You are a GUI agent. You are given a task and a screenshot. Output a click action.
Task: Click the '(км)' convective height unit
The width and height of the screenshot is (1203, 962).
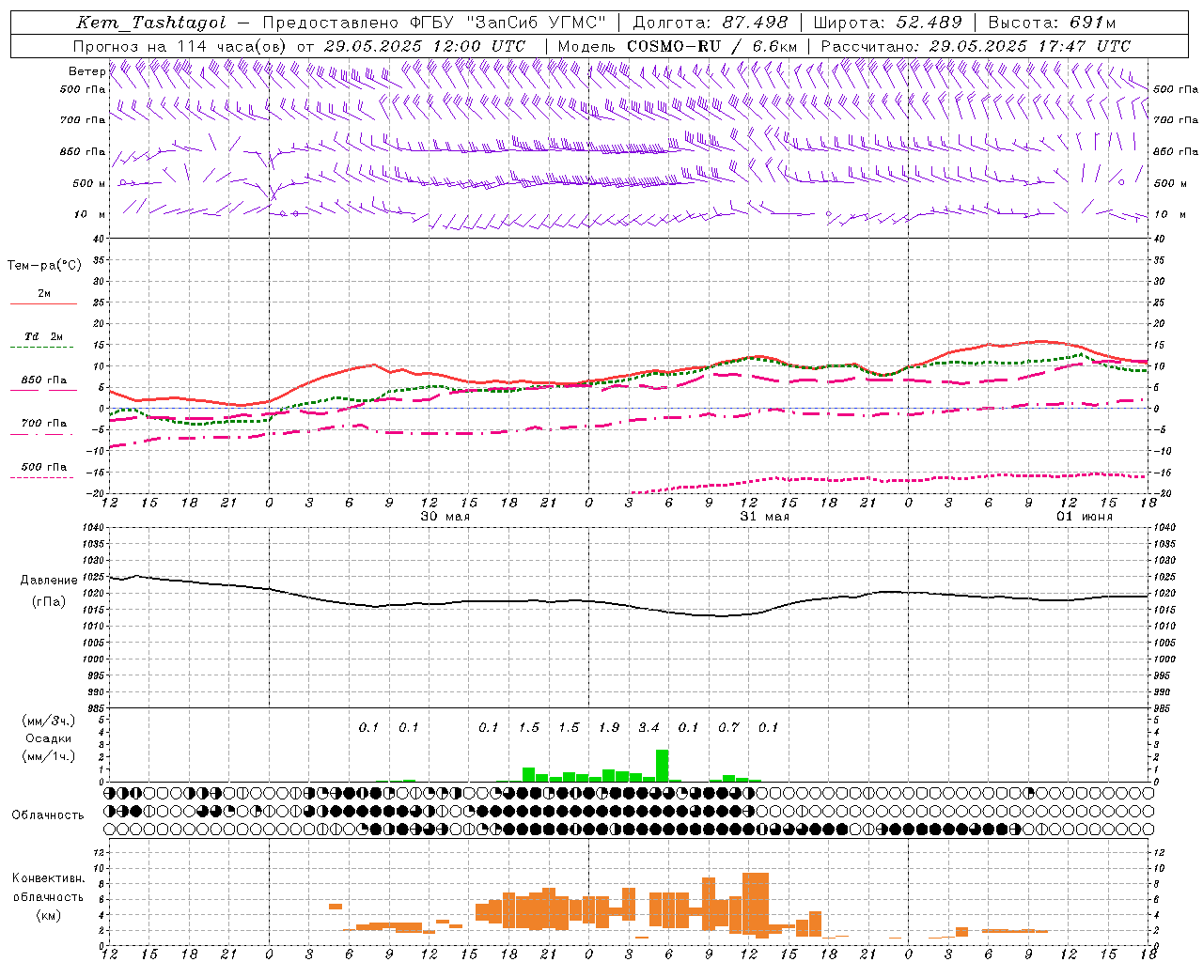click(48, 915)
